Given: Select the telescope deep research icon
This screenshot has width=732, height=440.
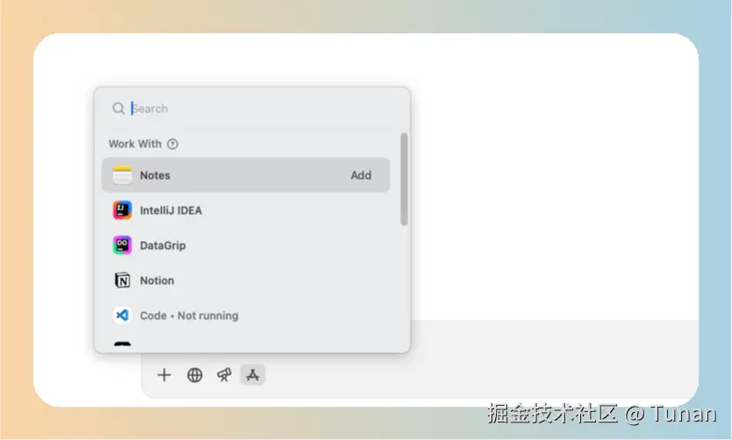Looking at the screenshot, I should 224,375.
